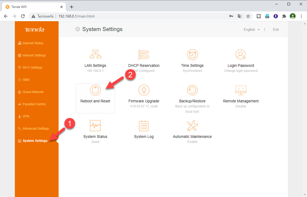Click the Tenda logo in sidebar

click(x=34, y=30)
